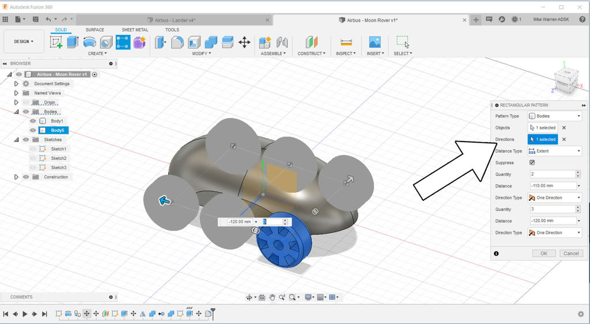Toggle visibility of Construction folder
The image size is (590, 324).
point(25,177)
